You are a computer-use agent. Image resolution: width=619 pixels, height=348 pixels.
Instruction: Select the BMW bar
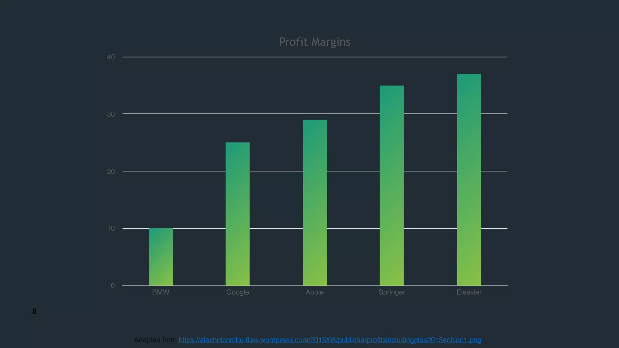click(x=161, y=257)
